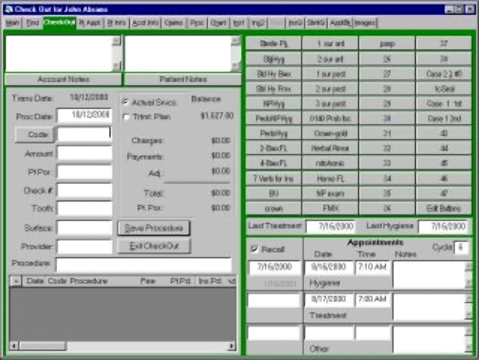Image resolution: width=479 pixels, height=360 pixels.
Task: Click the Exit CheckOut button
Action: click(x=154, y=246)
